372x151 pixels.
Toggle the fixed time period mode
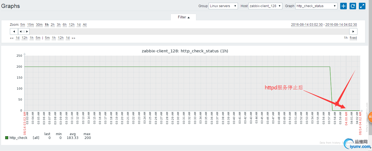tap(353, 38)
